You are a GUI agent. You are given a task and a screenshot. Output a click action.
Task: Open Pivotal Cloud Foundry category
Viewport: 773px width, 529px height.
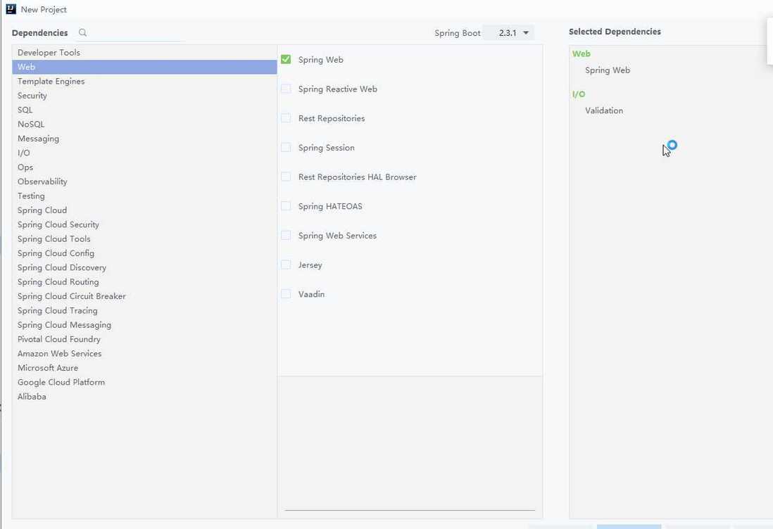point(144,339)
